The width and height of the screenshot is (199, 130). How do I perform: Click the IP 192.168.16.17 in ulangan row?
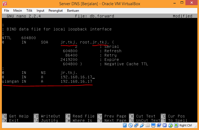76,81
